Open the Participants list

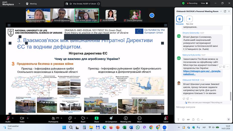coord(53,119)
